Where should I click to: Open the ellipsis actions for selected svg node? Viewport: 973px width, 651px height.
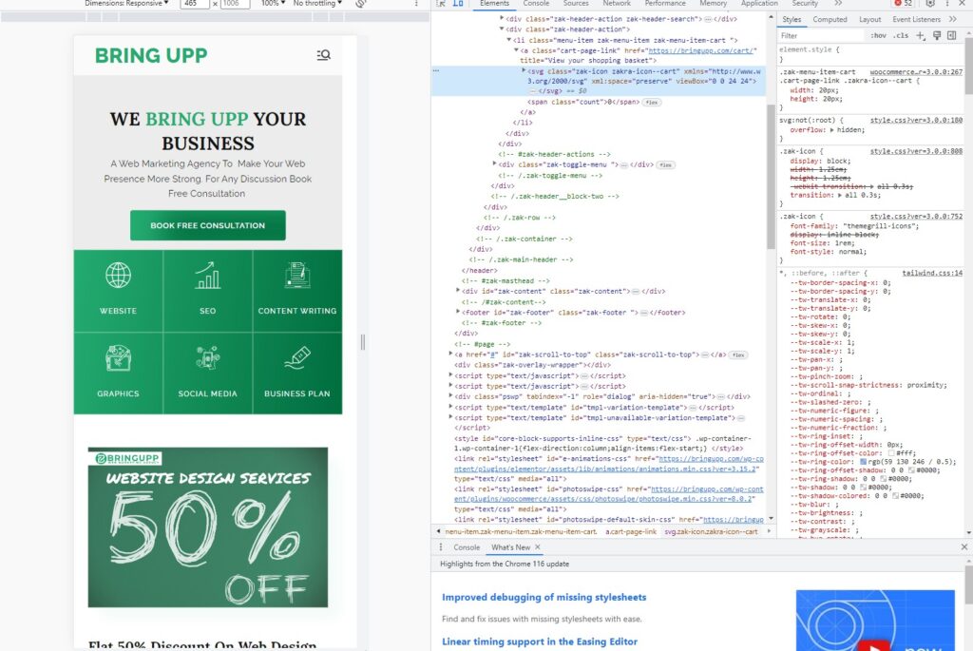(x=435, y=70)
